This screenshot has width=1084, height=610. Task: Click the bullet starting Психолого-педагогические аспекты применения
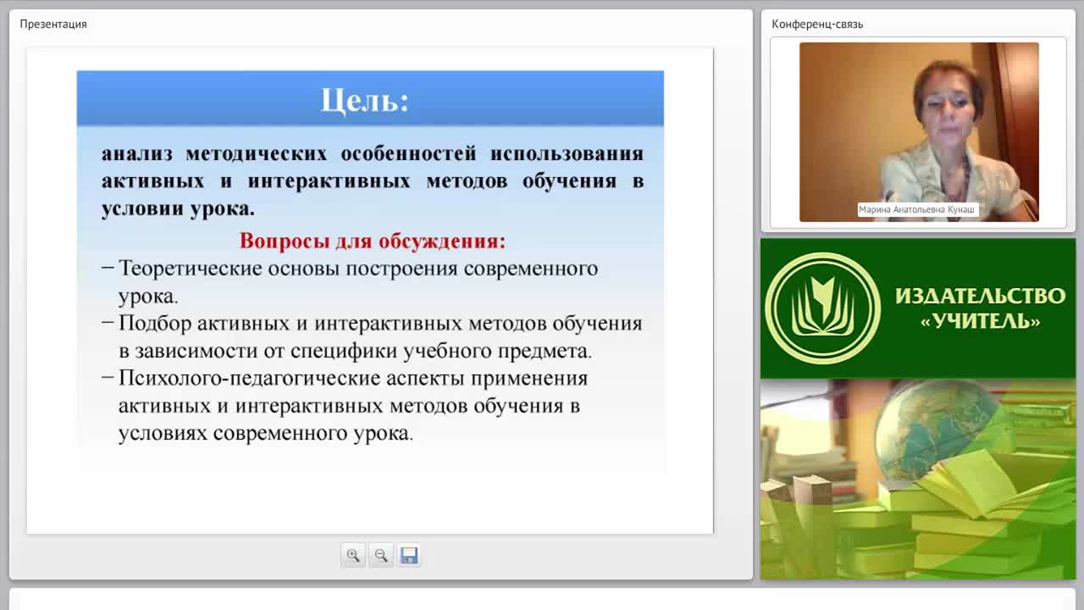click(346, 405)
